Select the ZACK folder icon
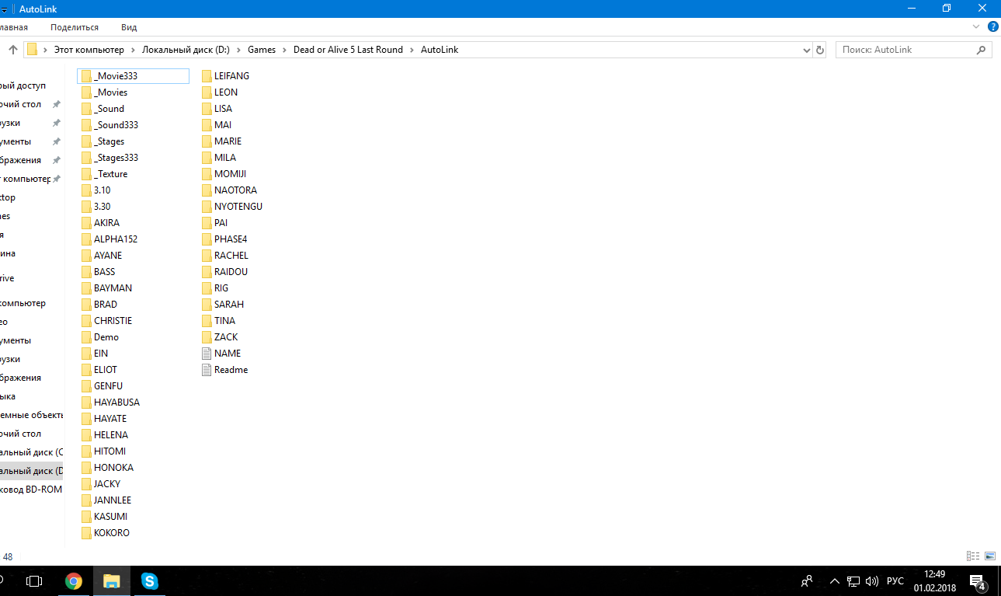Image resolution: width=1001 pixels, height=596 pixels. [x=207, y=337]
